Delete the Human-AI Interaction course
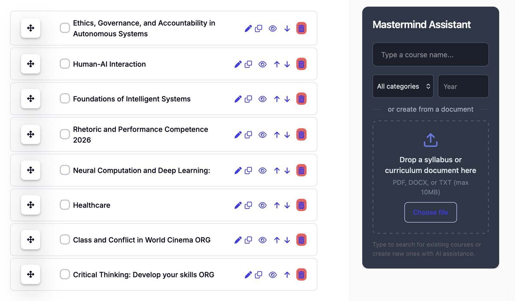The height and width of the screenshot is (301, 515). [301, 64]
